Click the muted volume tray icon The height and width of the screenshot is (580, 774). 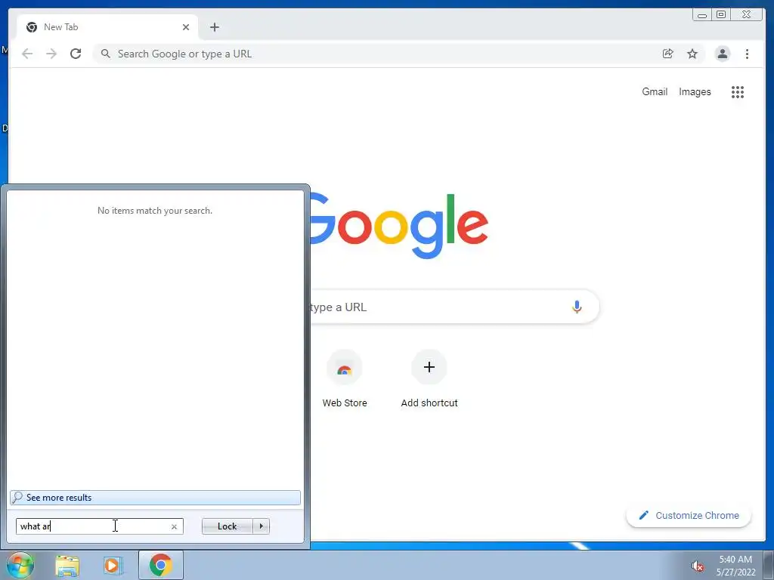[x=698, y=566]
